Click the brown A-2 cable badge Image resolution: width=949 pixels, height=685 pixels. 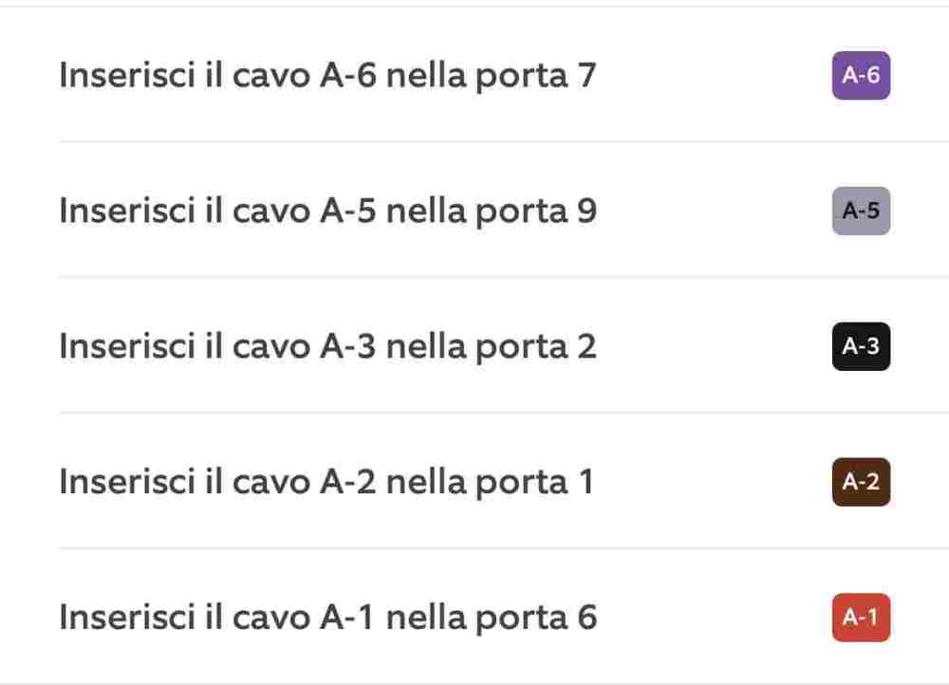click(861, 482)
